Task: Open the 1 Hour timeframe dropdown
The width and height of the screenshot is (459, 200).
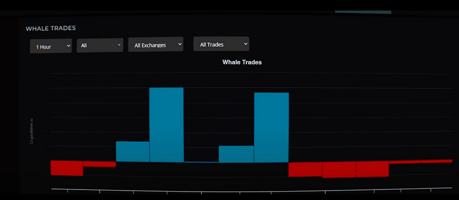Action: 51,46
